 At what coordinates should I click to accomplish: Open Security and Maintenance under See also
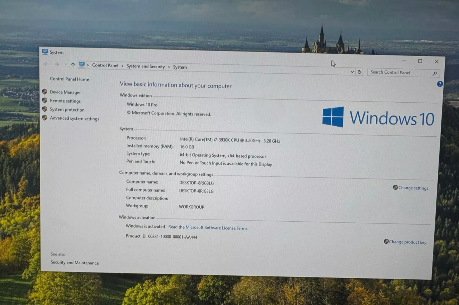(x=75, y=263)
